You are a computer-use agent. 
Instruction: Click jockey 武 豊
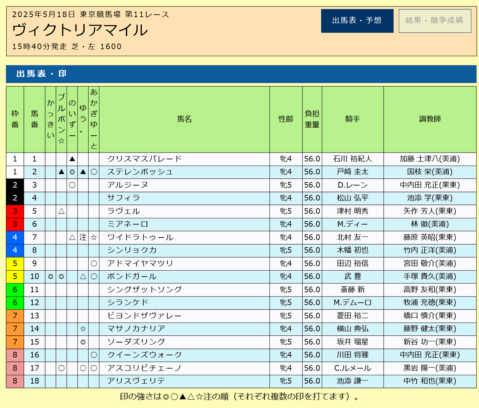[353, 277]
